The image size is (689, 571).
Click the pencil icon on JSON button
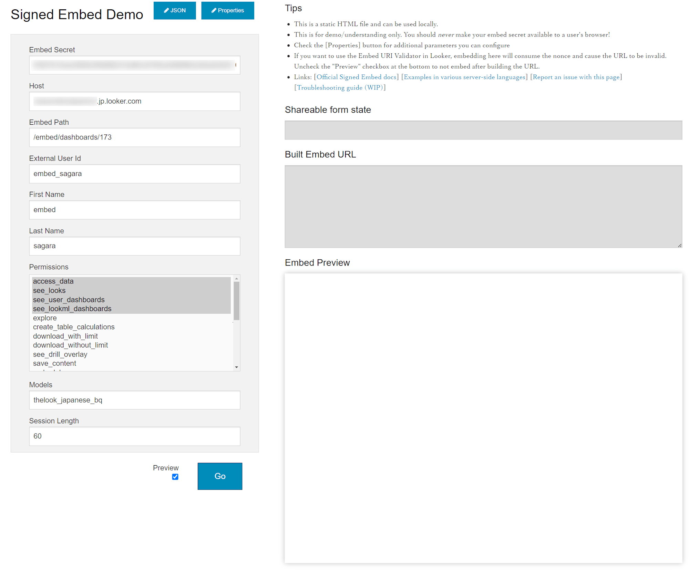166,10
